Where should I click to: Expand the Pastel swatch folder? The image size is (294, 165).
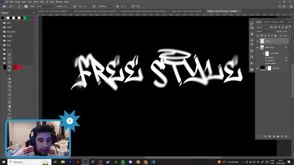coord(2,36)
